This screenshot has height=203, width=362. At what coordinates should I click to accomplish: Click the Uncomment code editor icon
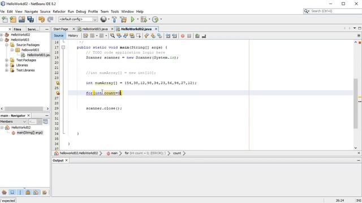[x=204, y=36]
